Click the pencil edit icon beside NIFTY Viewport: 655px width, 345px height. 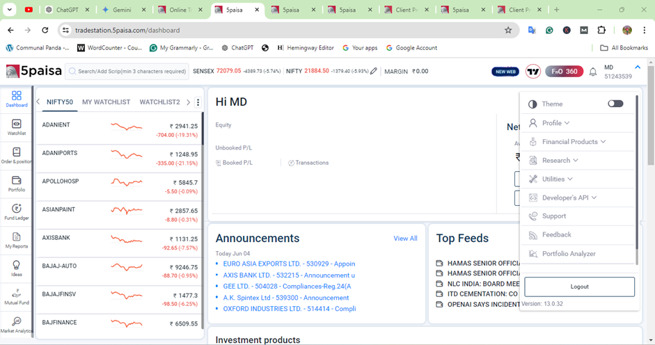(374, 71)
